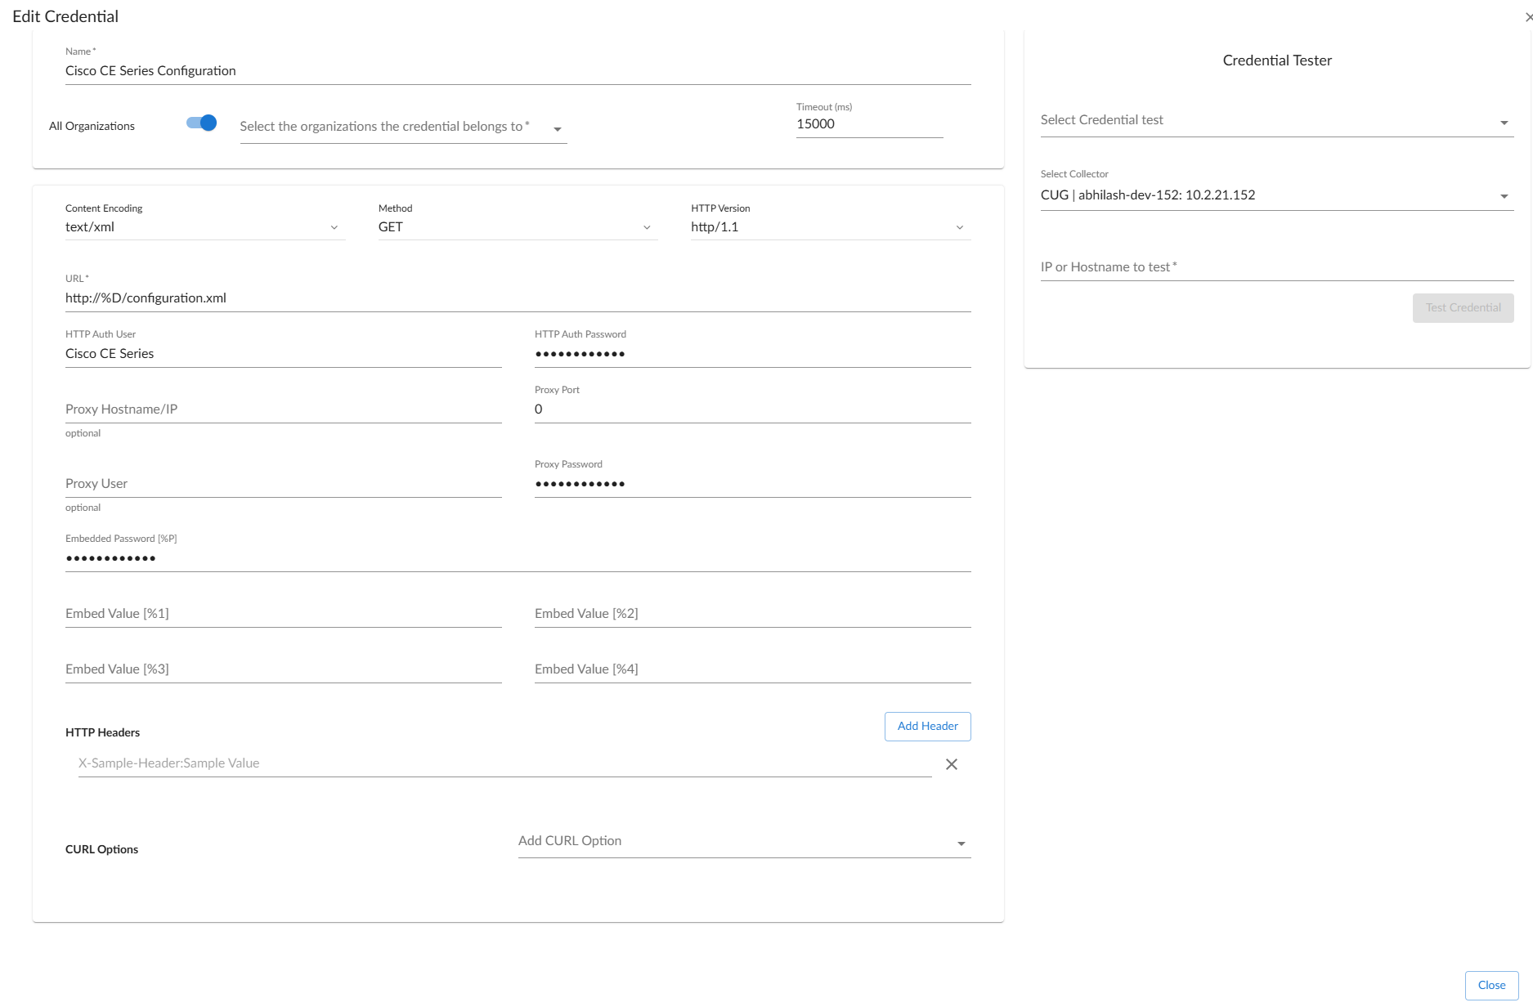Expand the HTTP Version dropdown
The image size is (1533, 1007).
pyautogui.click(x=830, y=227)
